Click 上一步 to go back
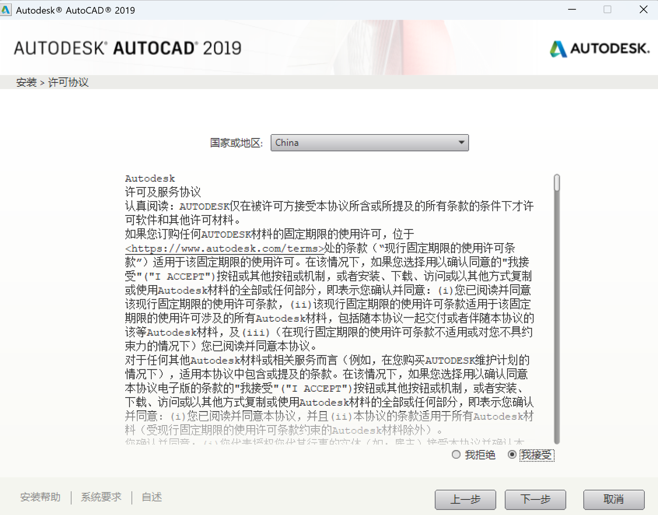Viewport: 658px width, 515px height. pyautogui.click(x=465, y=499)
